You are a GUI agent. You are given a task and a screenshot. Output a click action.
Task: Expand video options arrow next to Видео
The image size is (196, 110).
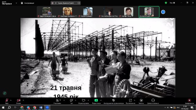23,100
